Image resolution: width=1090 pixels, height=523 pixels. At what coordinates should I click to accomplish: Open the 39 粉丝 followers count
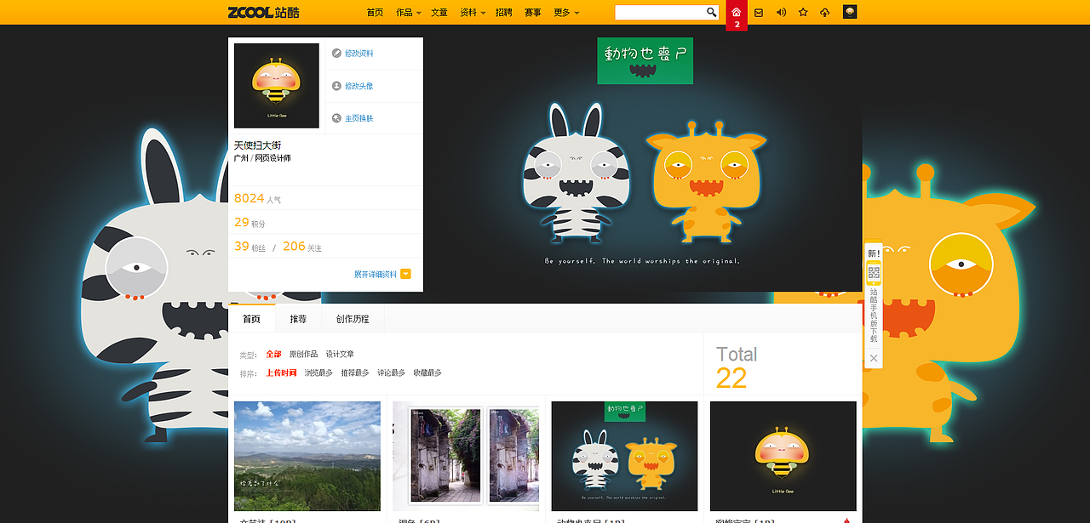[x=250, y=246]
